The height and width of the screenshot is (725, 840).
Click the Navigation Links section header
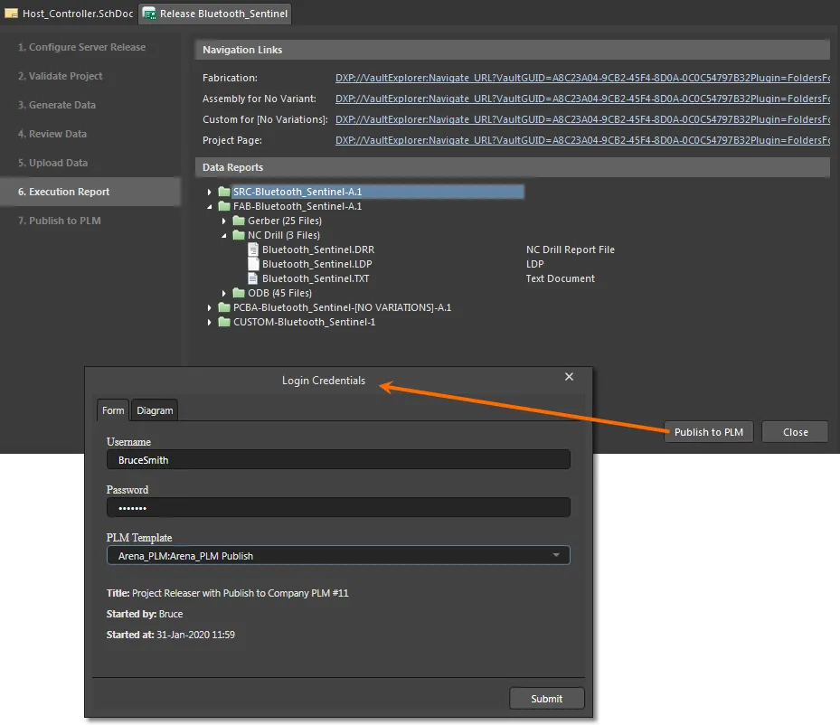512,50
